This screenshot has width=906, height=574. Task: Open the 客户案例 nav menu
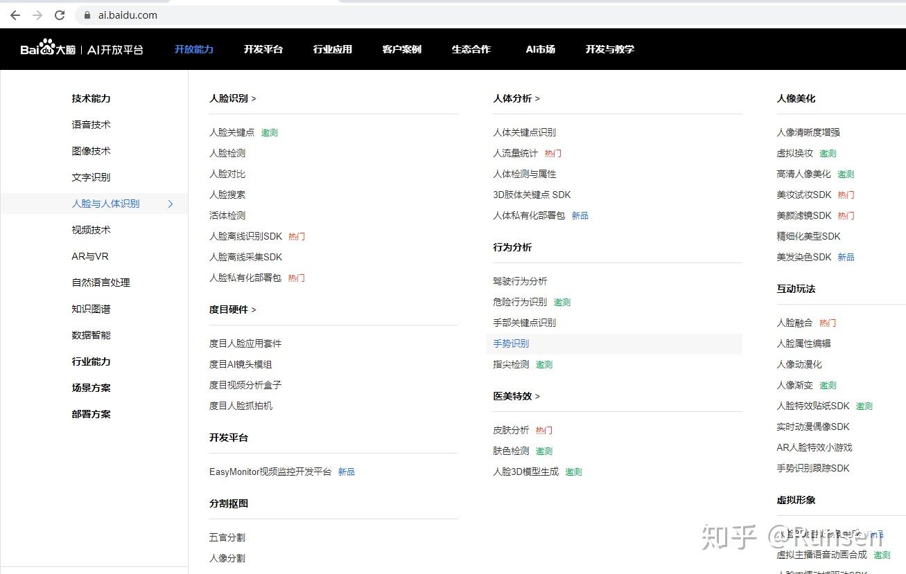pyautogui.click(x=402, y=49)
